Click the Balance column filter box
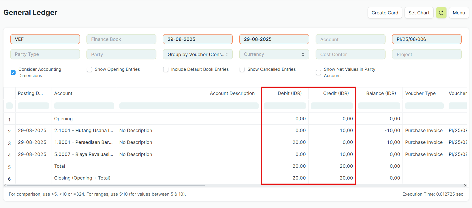The image size is (472, 208). coord(379,106)
